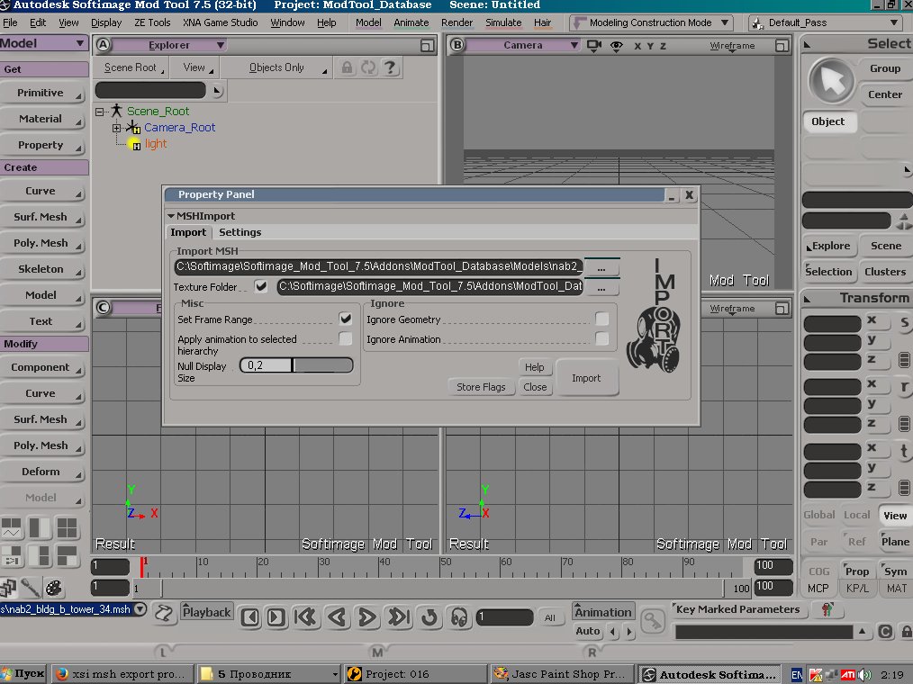This screenshot has height=684, width=913.
Task: Adjust the Null Display Size slider
Action: pos(296,365)
